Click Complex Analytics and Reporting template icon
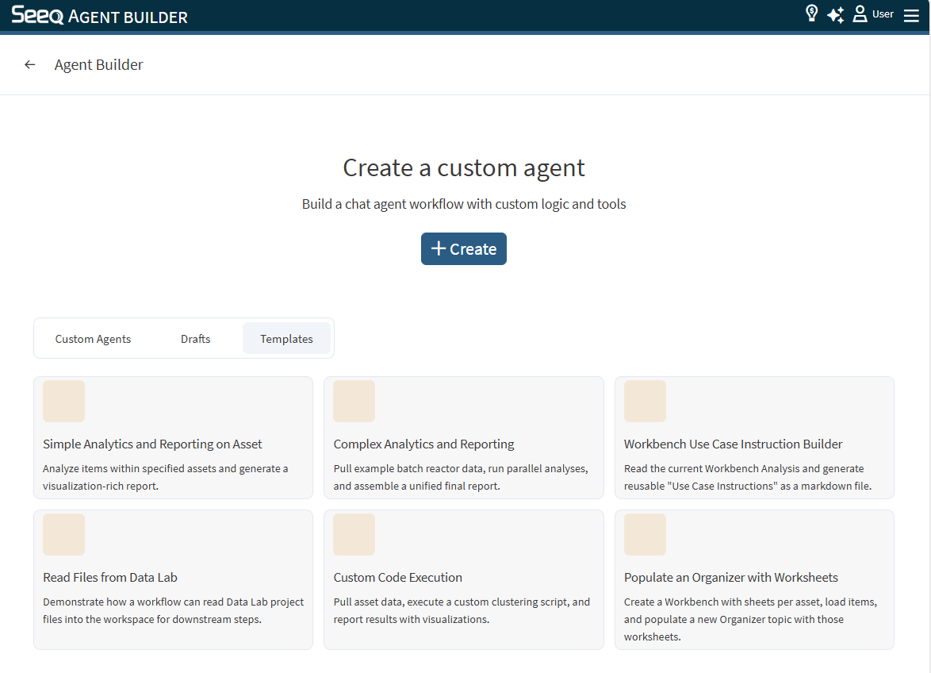The height and width of the screenshot is (673, 931). [x=354, y=401]
